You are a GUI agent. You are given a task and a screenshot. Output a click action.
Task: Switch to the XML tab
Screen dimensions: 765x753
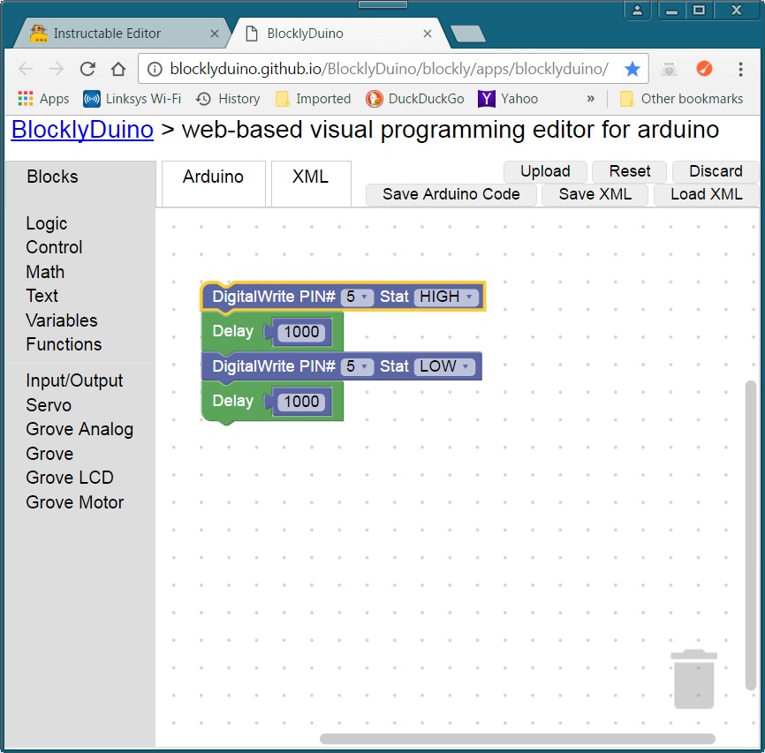(x=310, y=177)
